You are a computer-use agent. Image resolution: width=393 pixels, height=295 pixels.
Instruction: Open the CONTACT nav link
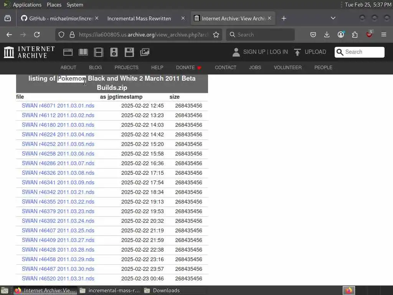(226, 68)
